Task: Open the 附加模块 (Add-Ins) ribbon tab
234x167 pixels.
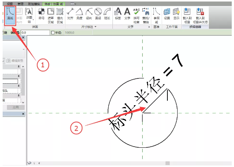Action: point(34,4)
